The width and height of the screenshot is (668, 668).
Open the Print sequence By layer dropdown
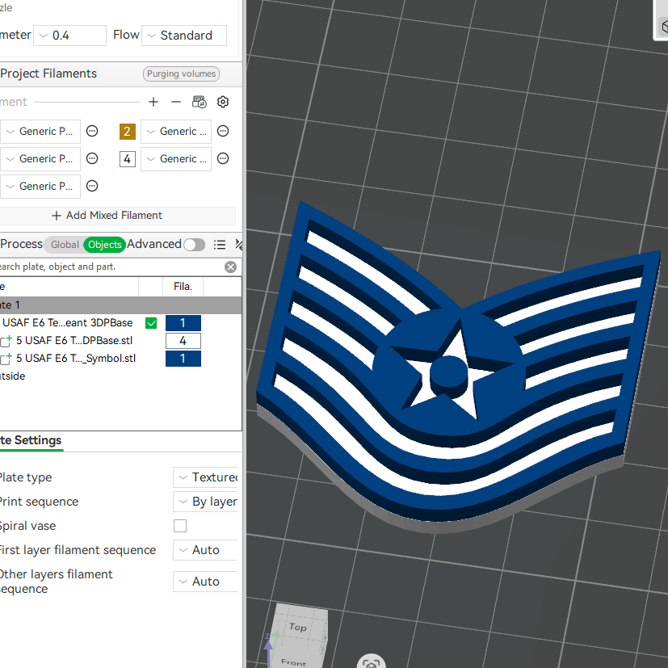(x=205, y=502)
